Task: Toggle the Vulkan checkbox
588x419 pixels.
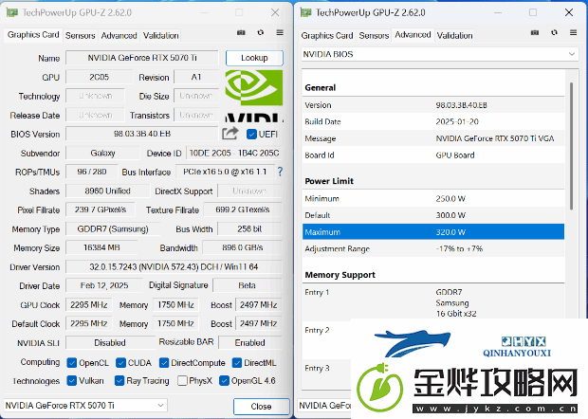Action: tap(72, 381)
